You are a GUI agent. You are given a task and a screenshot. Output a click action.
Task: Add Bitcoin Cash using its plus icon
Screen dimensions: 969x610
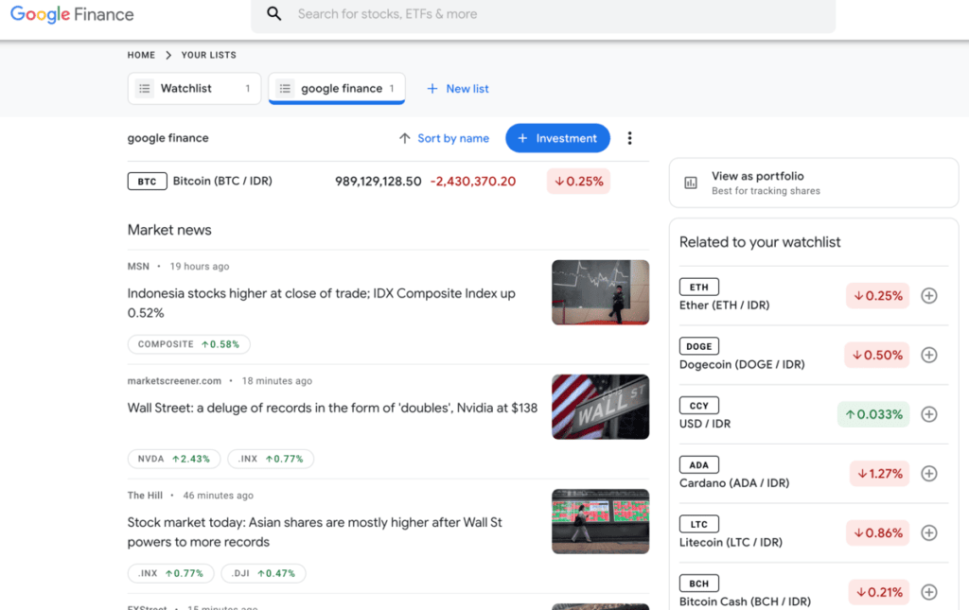(928, 592)
